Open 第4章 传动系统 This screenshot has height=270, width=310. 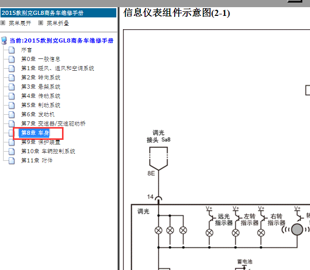pyautogui.click(x=40, y=96)
